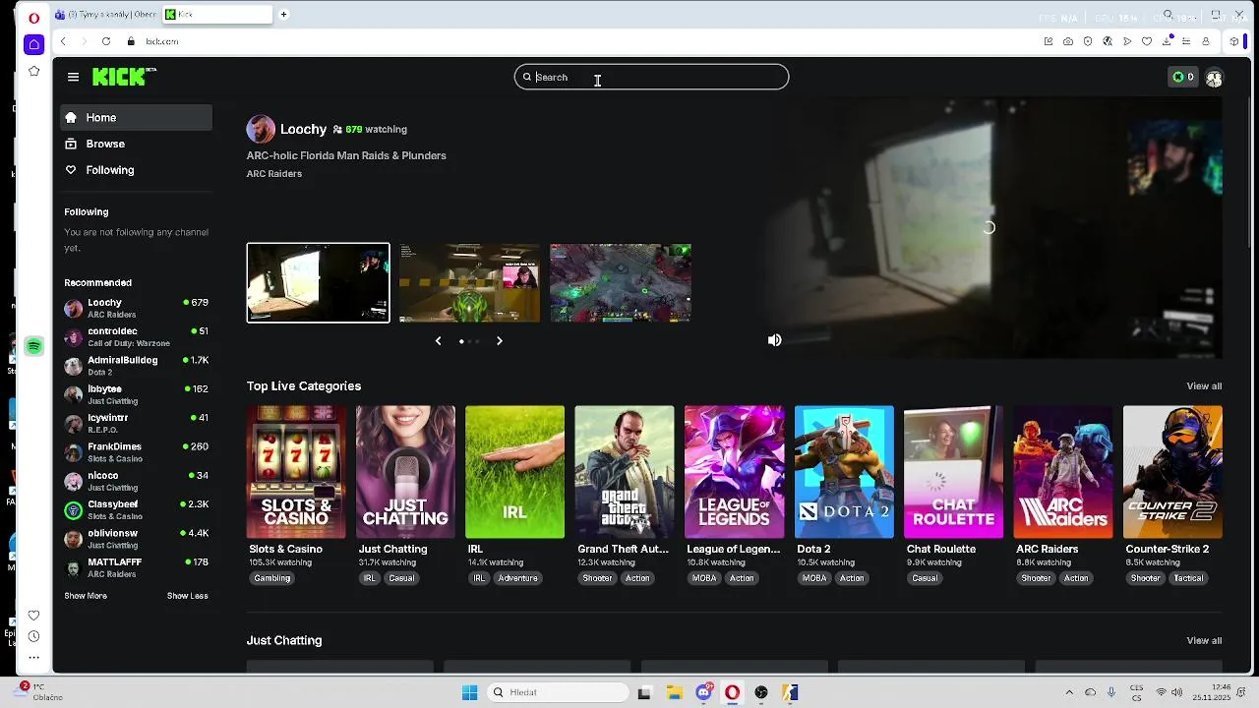
Task: Open Grand Theft Auto category card
Action: point(625,472)
